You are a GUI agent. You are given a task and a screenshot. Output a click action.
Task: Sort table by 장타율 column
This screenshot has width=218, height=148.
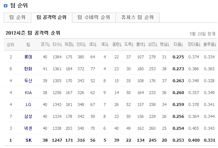click(194, 44)
